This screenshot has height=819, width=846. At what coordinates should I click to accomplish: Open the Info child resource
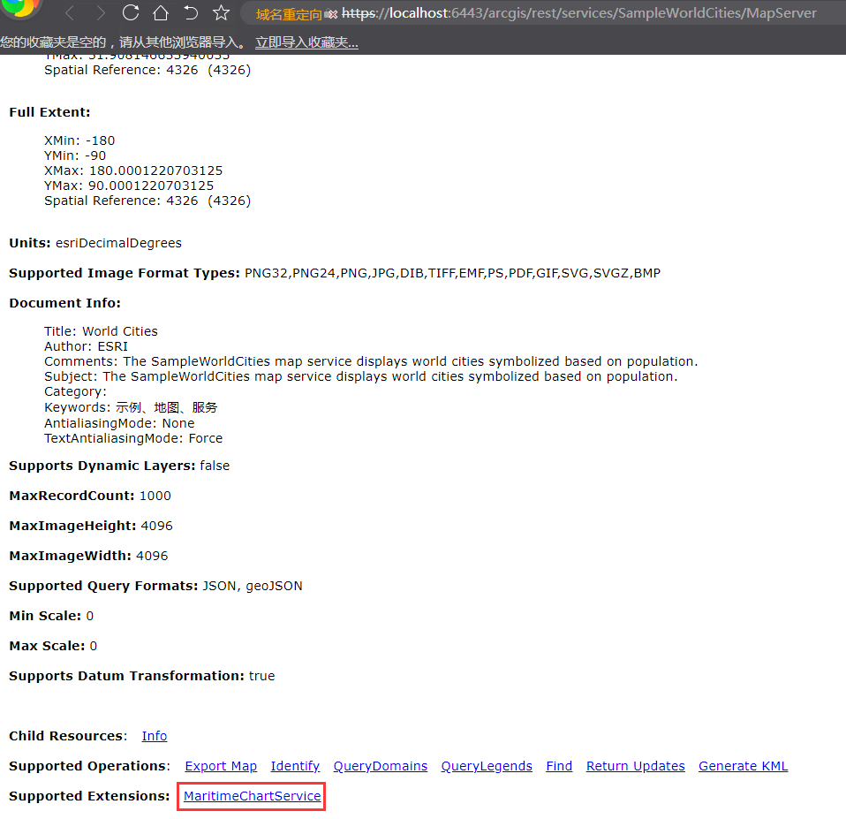(154, 735)
